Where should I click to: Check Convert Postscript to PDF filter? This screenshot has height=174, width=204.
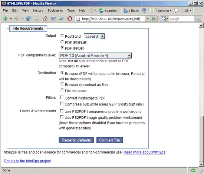click(x=62, y=97)
